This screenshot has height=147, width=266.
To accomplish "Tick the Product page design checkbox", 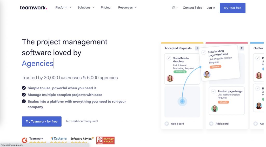I will 214,91.
